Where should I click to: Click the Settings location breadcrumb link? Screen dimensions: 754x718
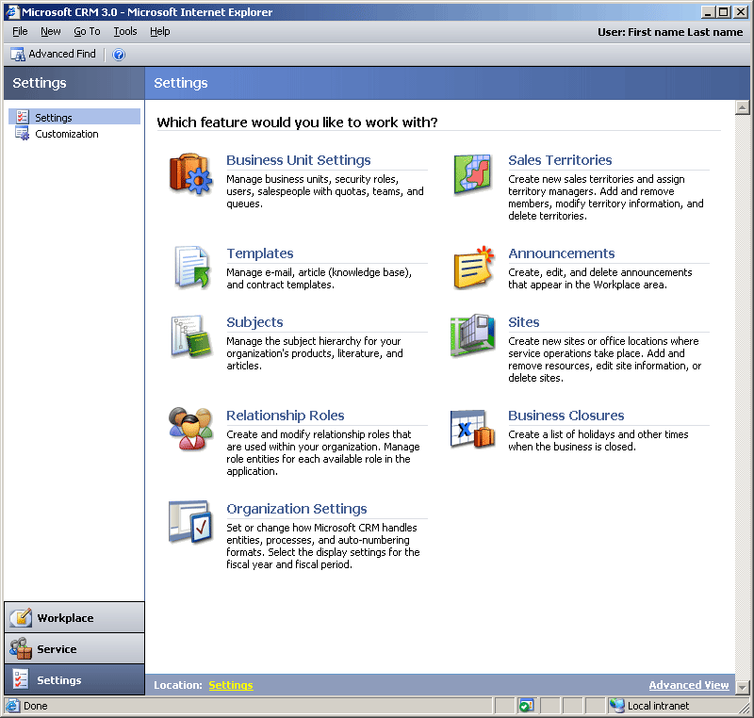(x=231, y=685)
